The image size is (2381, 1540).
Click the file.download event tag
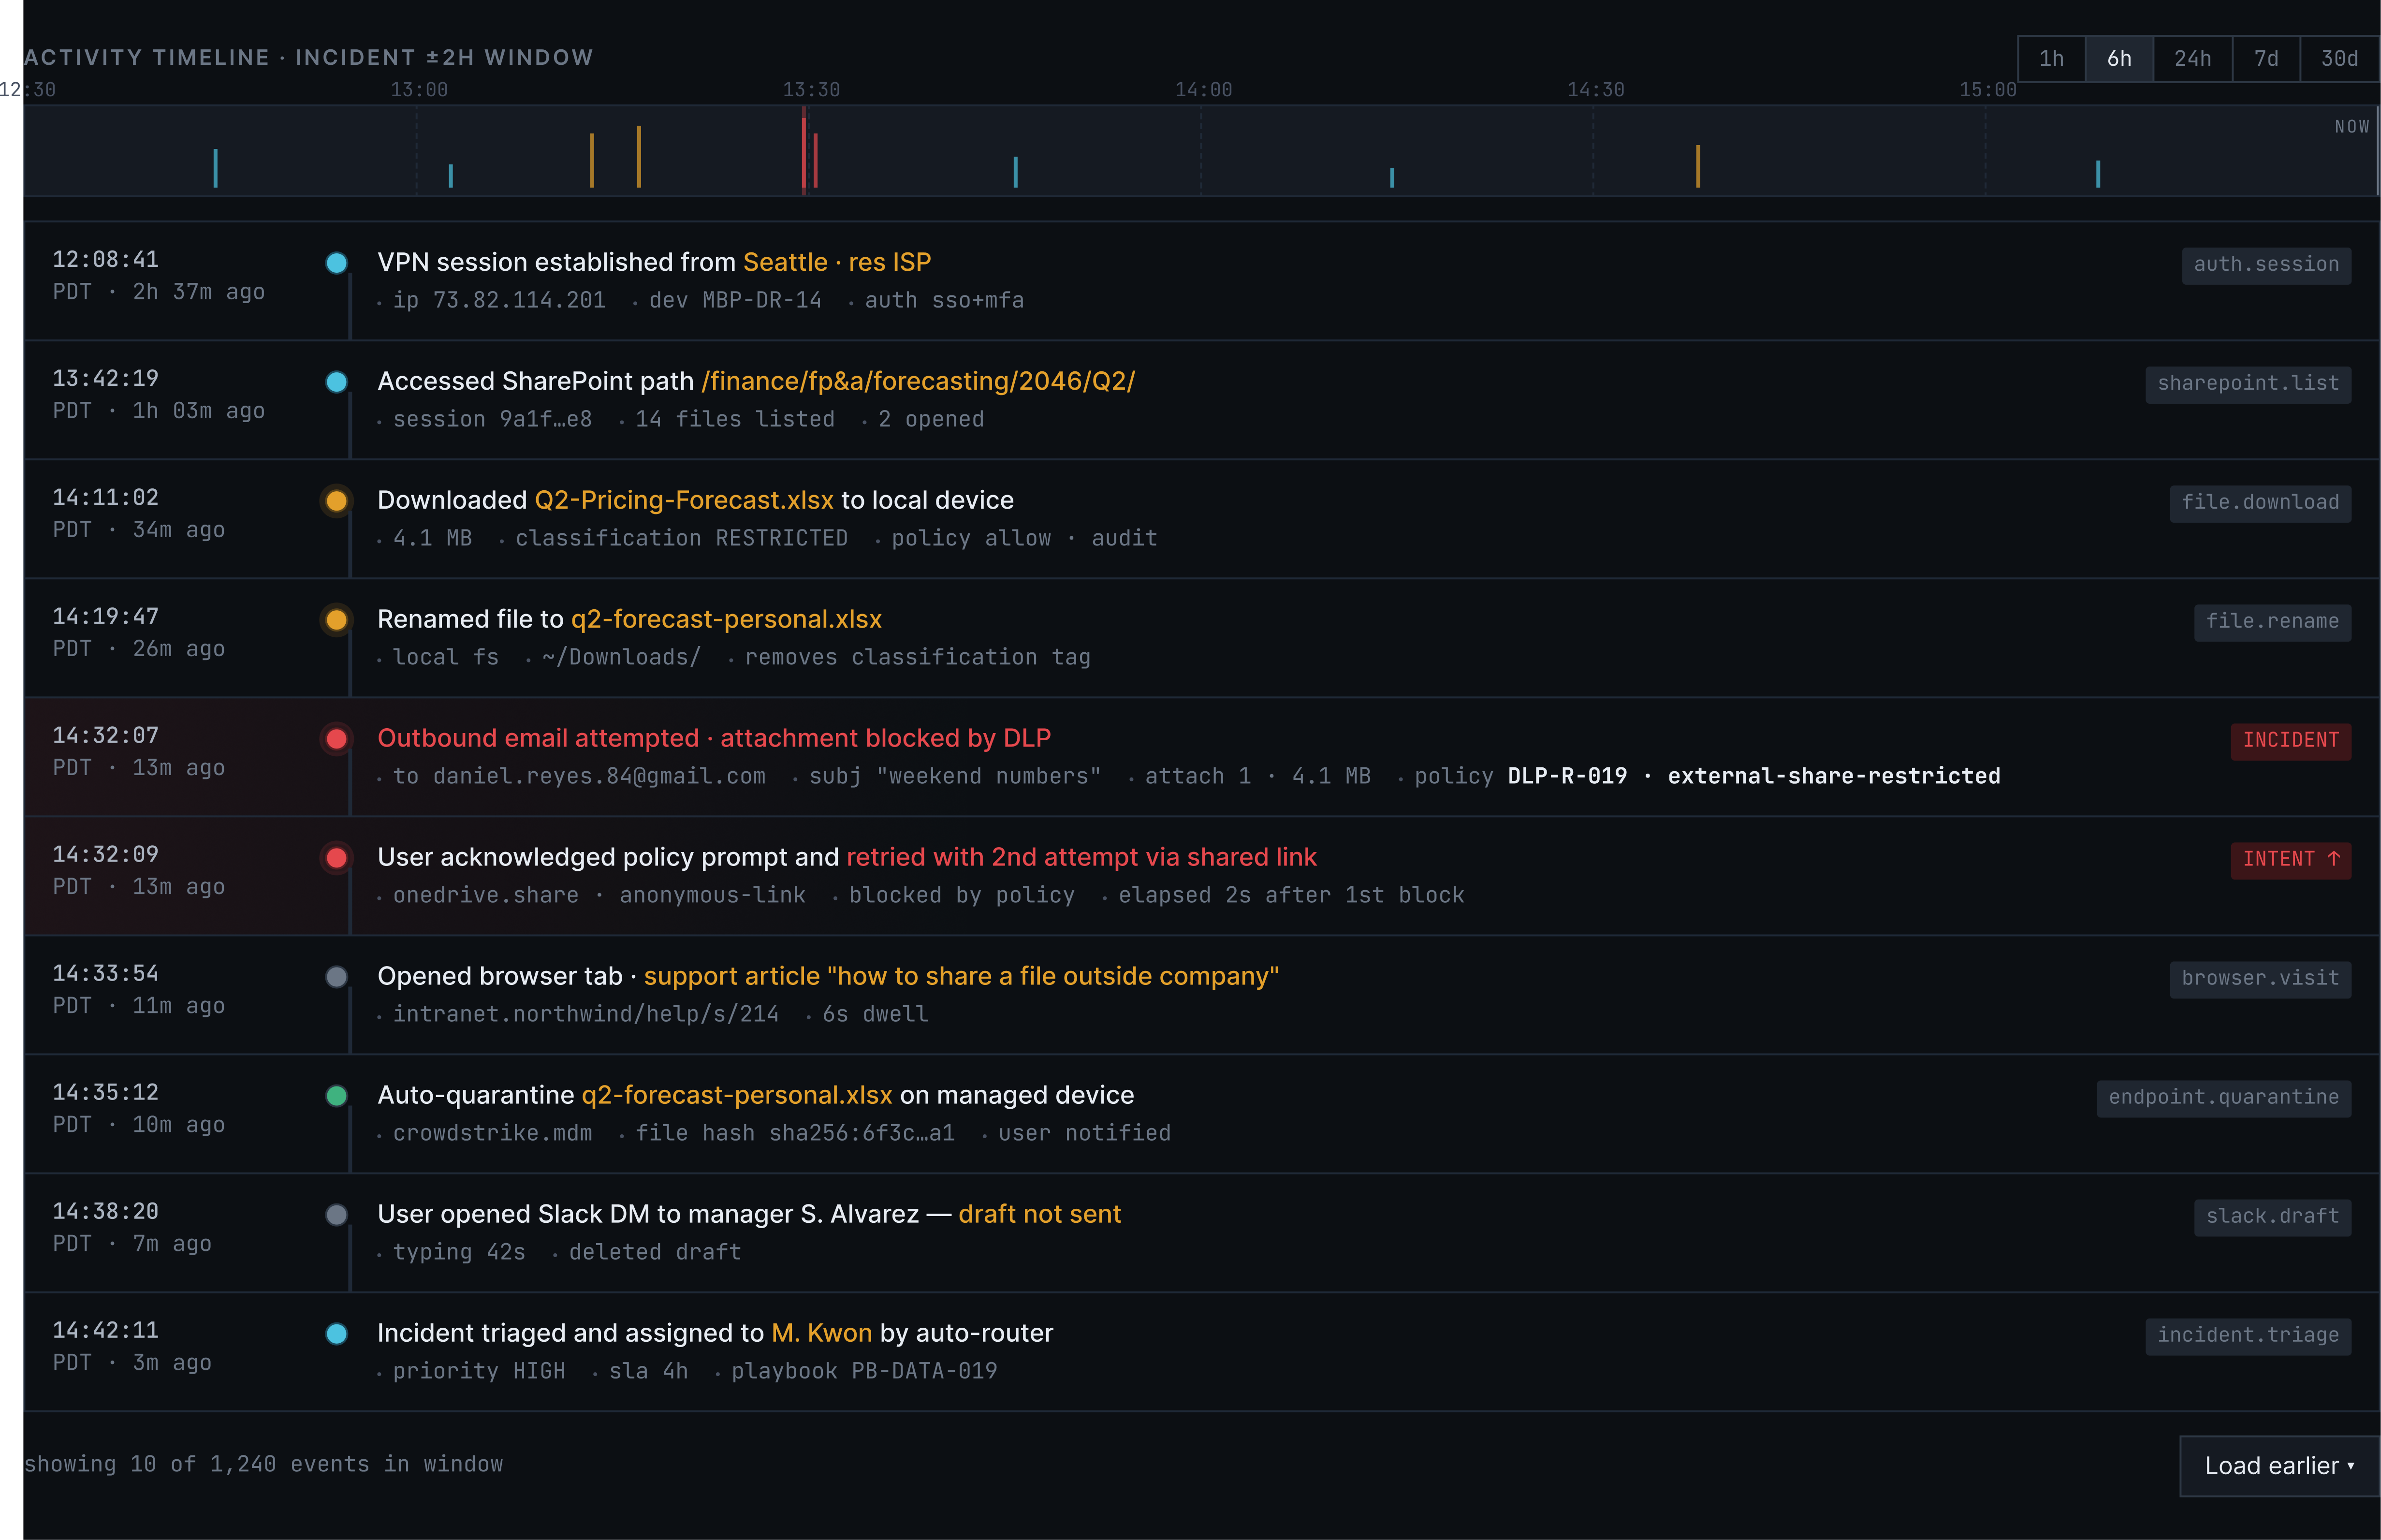(2260, 503)
